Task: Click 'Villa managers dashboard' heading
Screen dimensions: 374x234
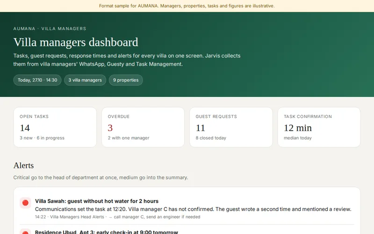Action: pyautogui.click(x=76, y=42)
